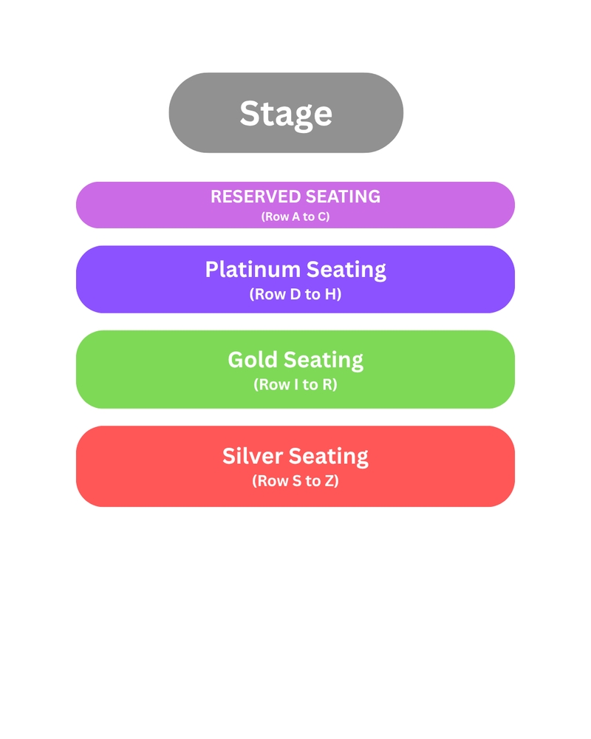Click the "Silver Seating" title text
591x739 pixels.
coord(295,457)
